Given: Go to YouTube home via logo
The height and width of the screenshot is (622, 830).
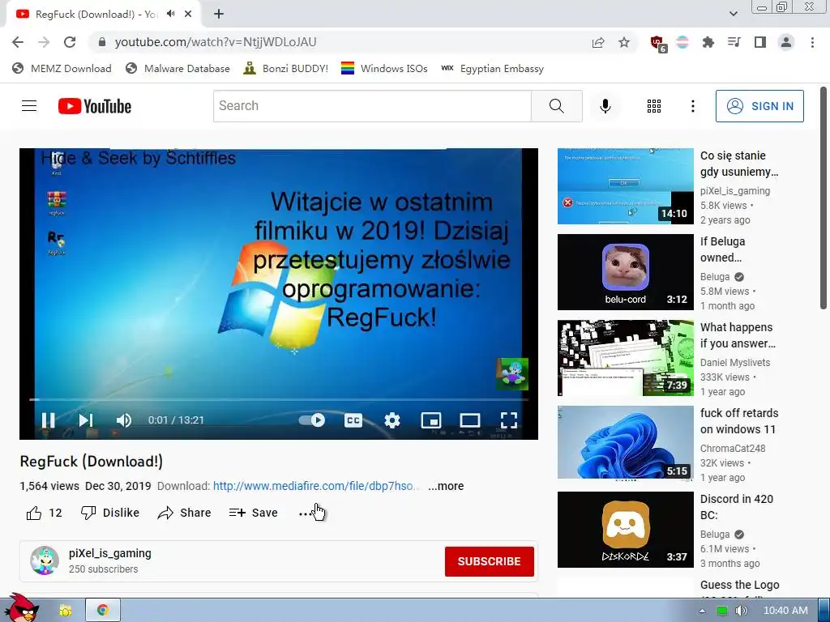Looking at the screenshot, I should point(95,106).
